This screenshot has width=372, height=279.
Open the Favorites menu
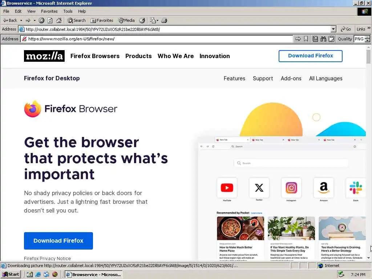(x=49, y=11)
